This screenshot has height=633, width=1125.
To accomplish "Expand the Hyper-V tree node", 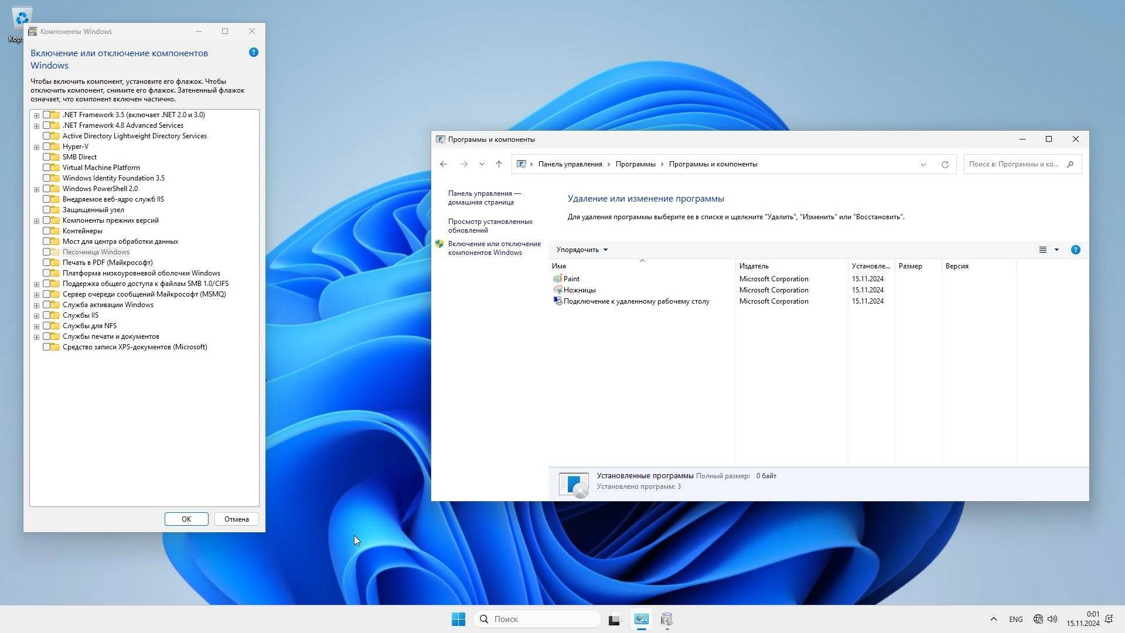I will pos(36,147).
